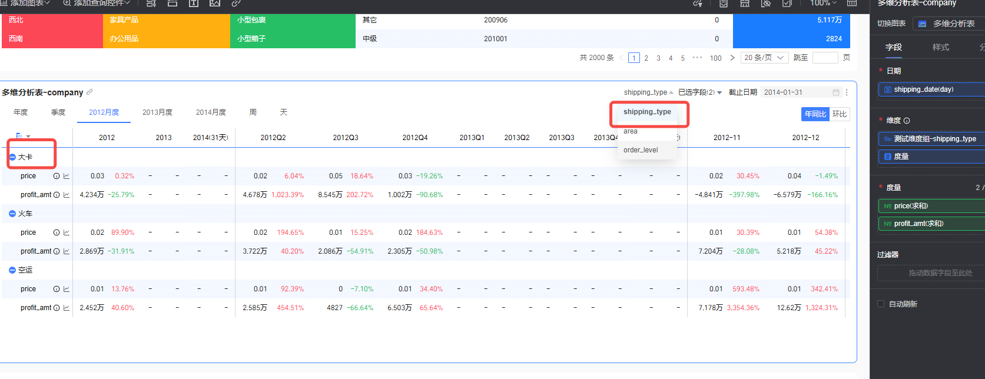Click the info icon beside 大卡 profit_amt
Screen dimensions: 985x379
(x=57, y=195)
